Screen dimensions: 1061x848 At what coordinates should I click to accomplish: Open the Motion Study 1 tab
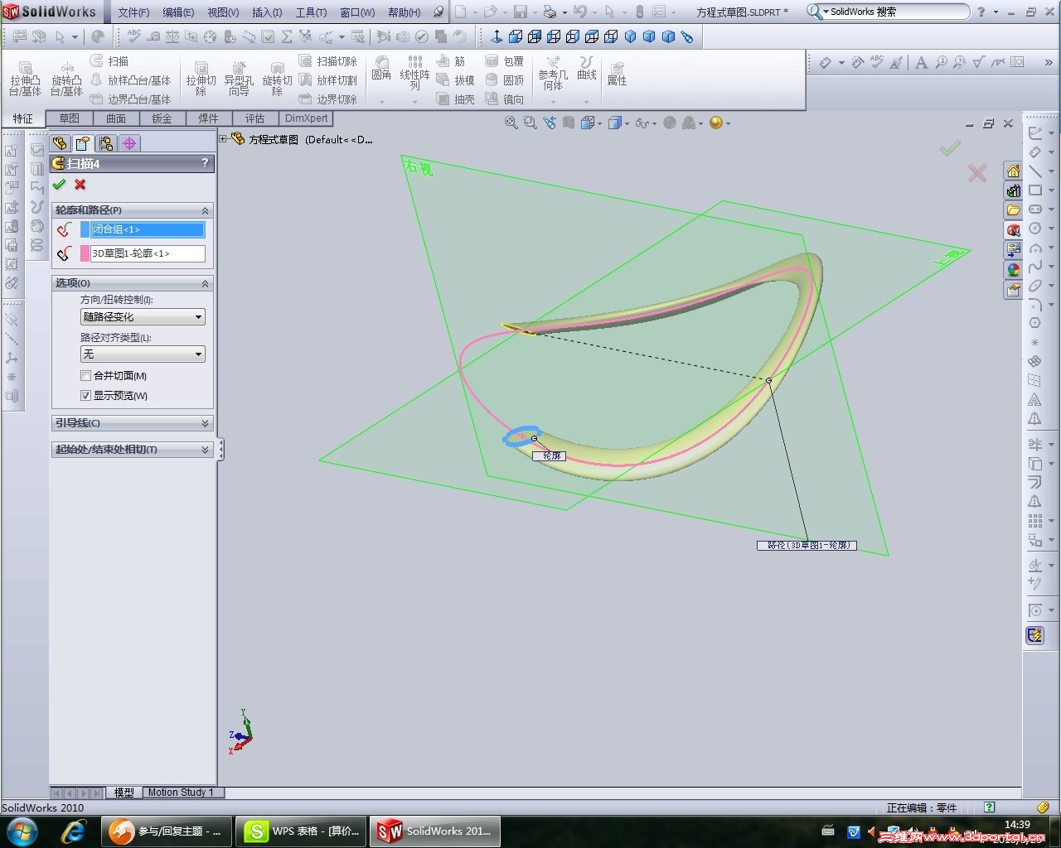[x=181, y=793]
